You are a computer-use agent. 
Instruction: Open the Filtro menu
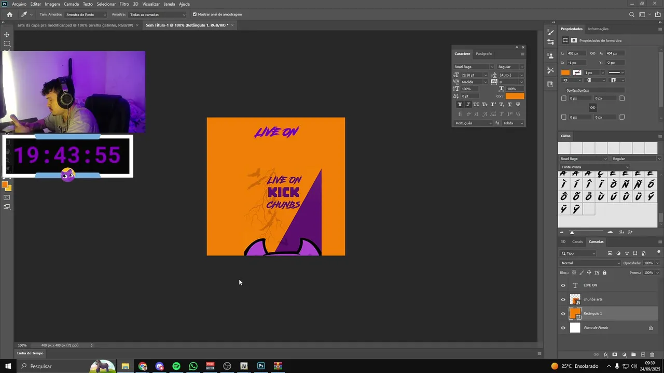pos(124,4)
